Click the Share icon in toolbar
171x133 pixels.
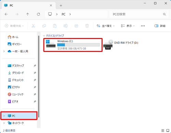point(76,26)
